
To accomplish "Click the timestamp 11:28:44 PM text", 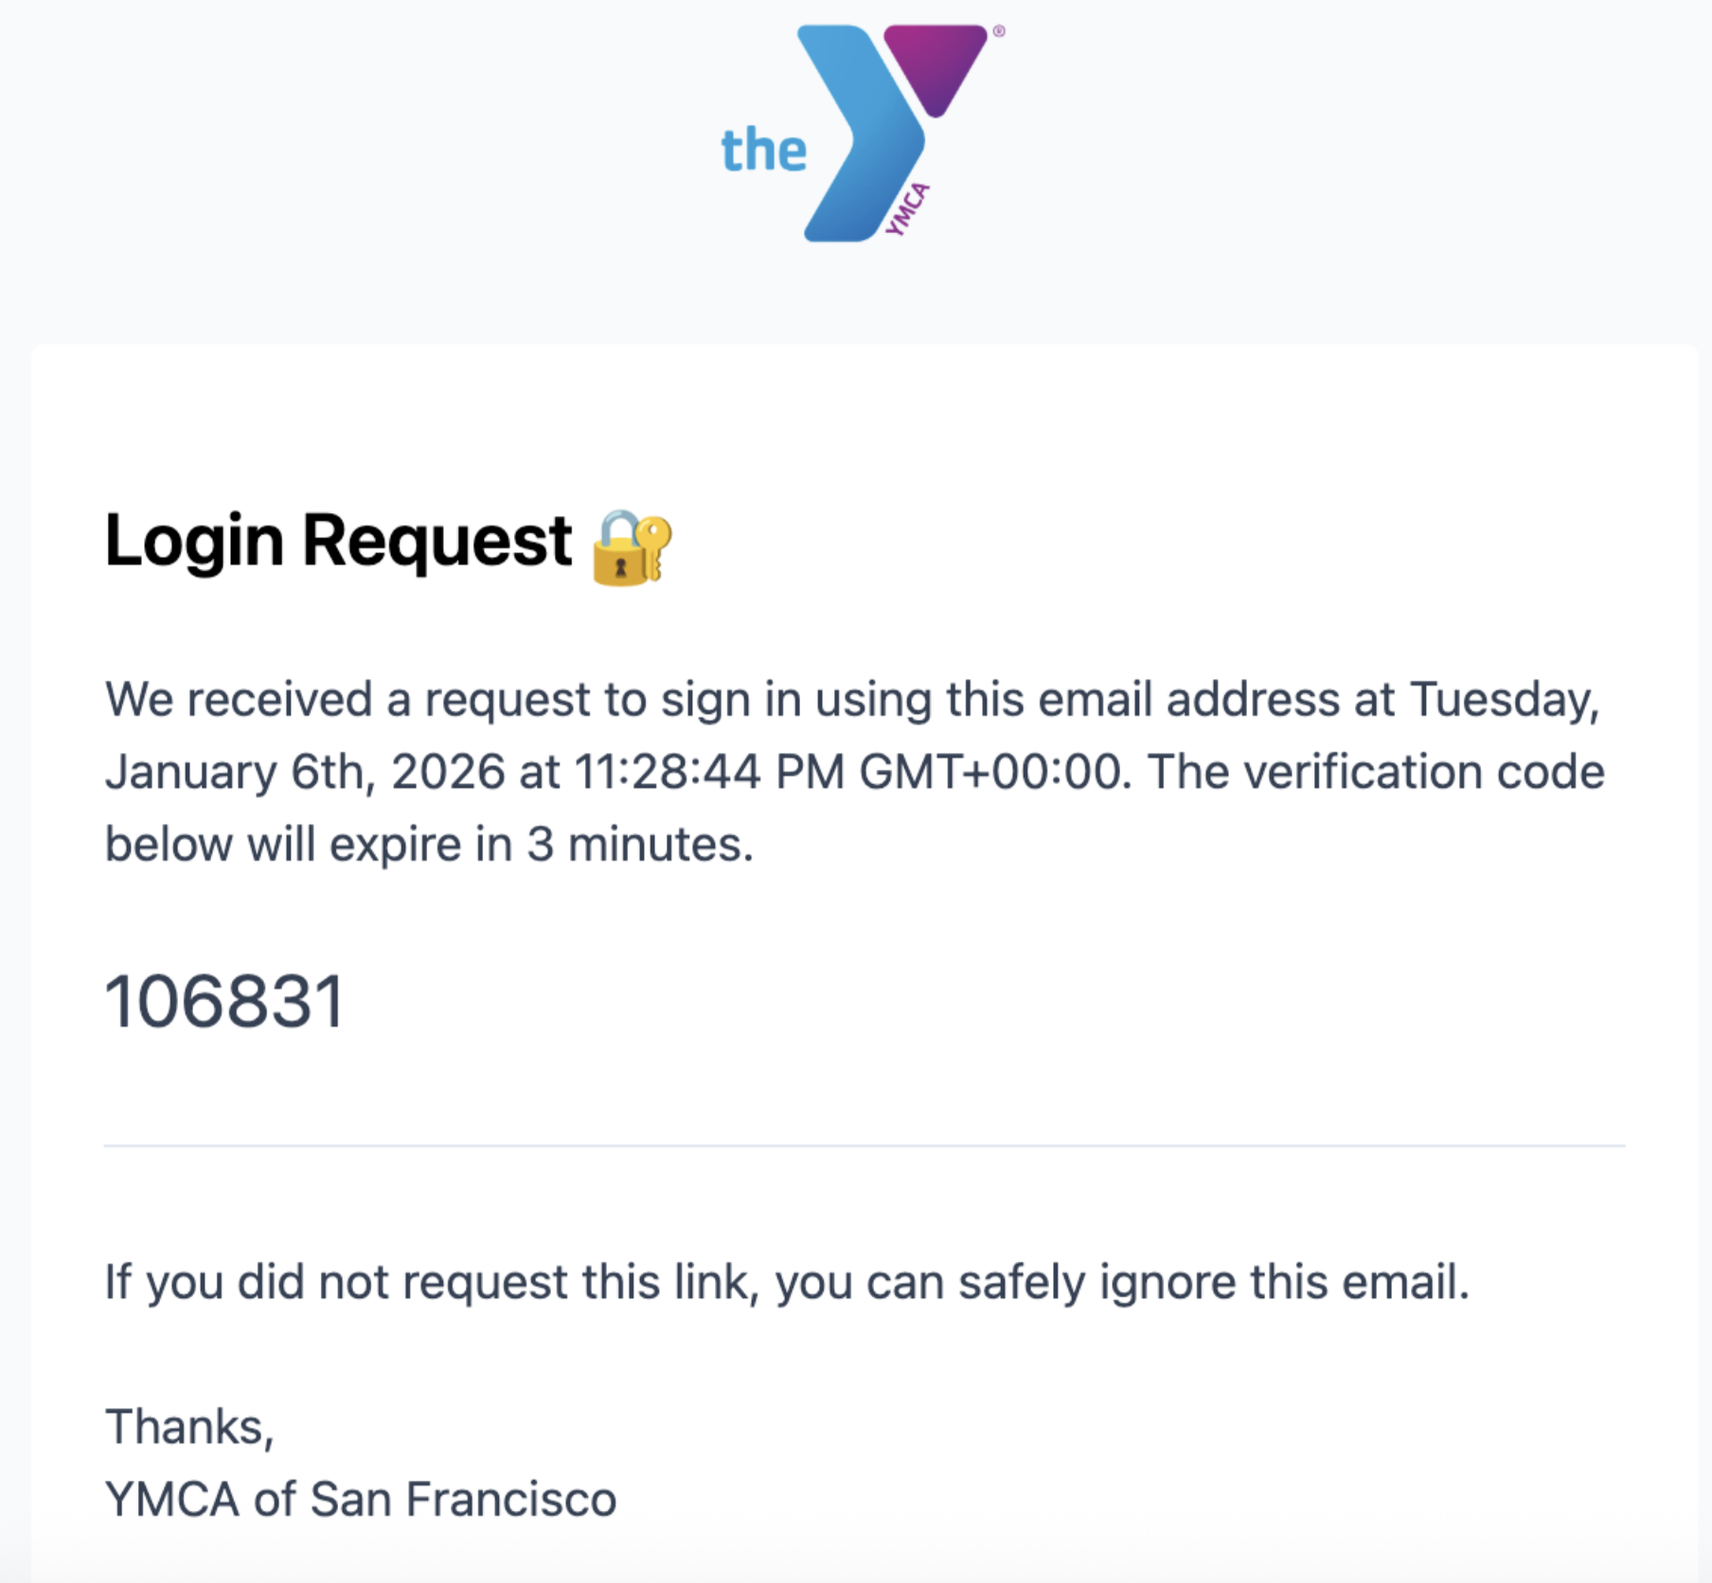I will click(x=709, y=772).
